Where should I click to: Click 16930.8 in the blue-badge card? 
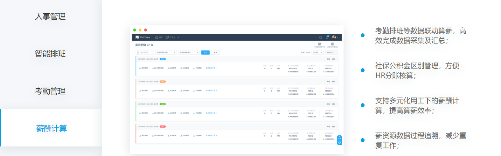point(328,68)
